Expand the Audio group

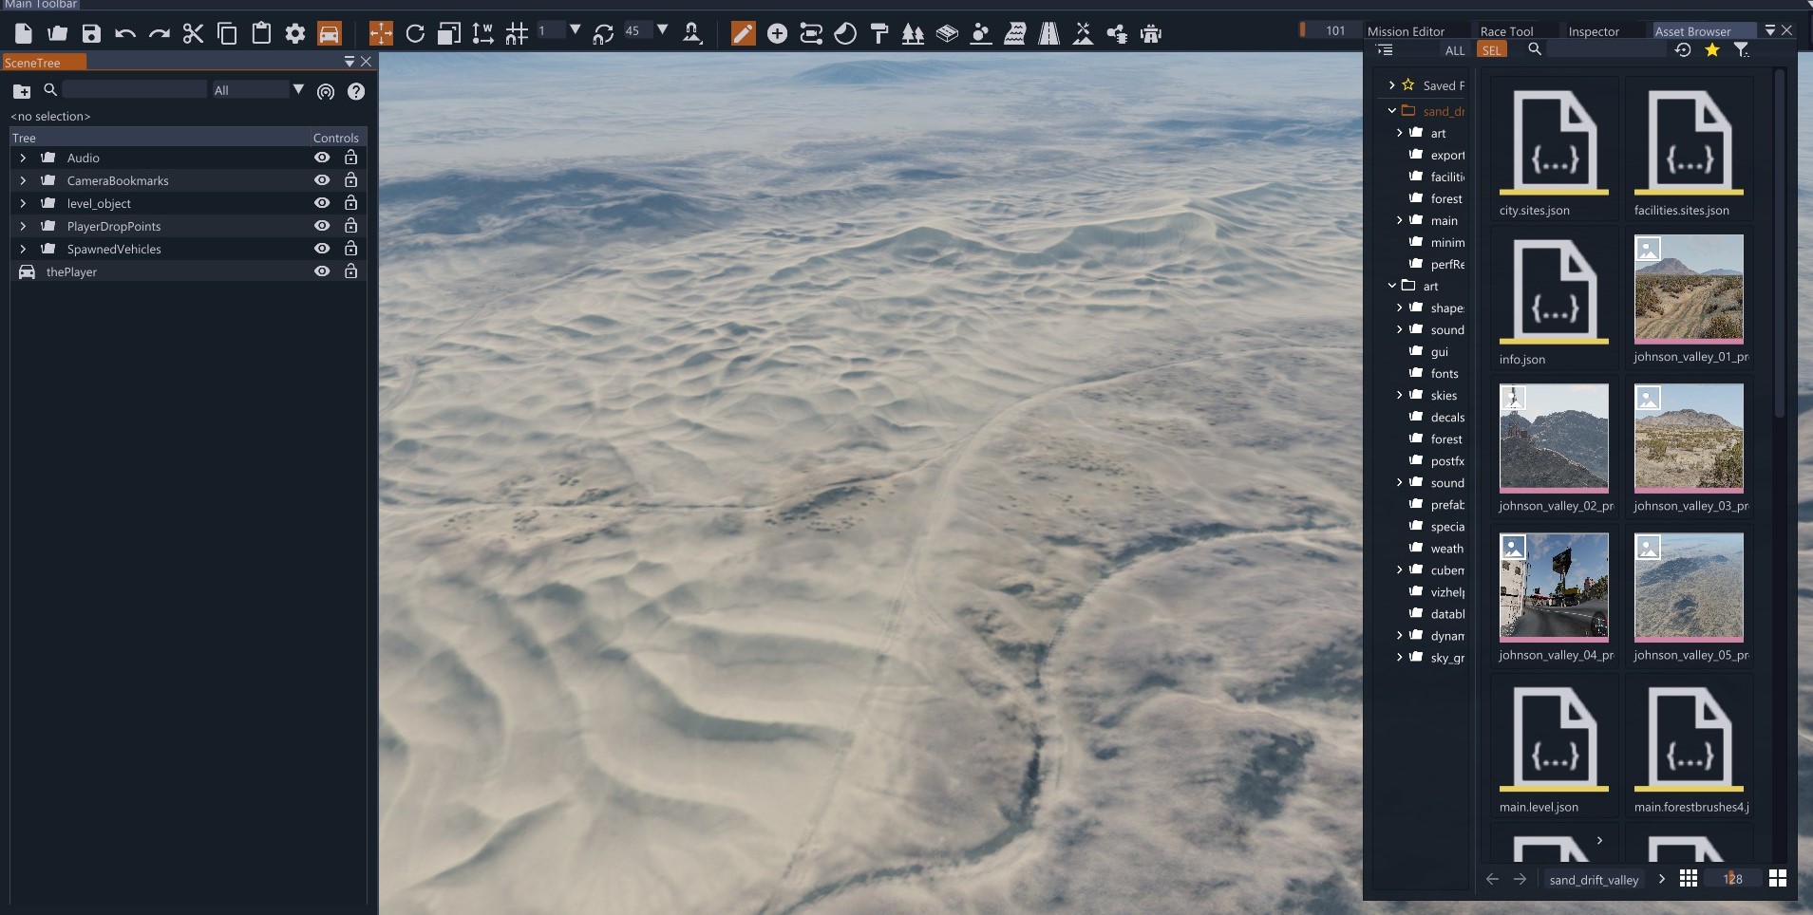pyautogui.click(x=23, y=158)
